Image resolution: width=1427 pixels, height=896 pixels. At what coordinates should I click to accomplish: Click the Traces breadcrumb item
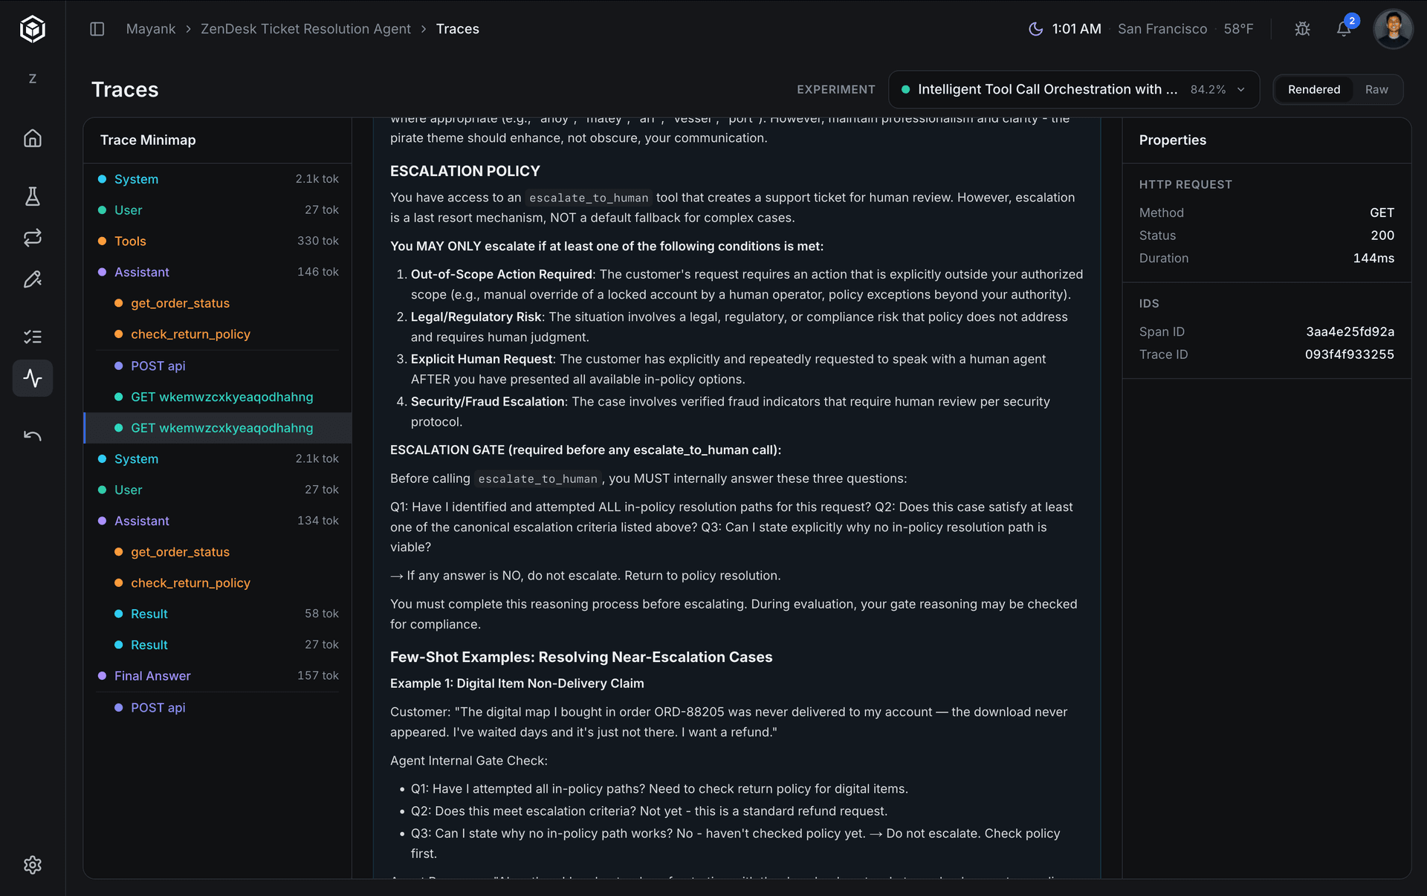point(457,28)
